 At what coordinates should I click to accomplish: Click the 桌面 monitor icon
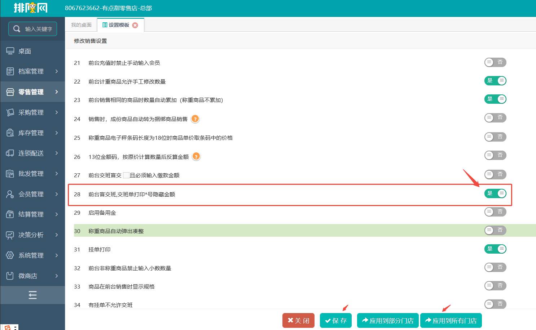pos(10,51)
